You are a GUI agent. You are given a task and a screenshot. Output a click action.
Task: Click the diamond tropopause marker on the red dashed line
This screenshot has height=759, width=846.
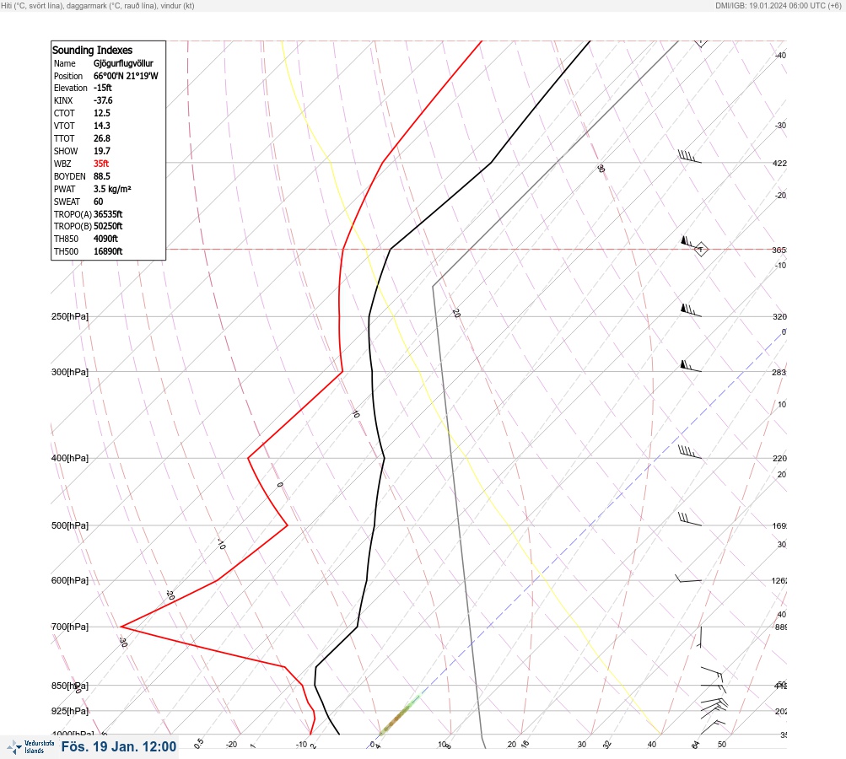click(x=700, y=250)
